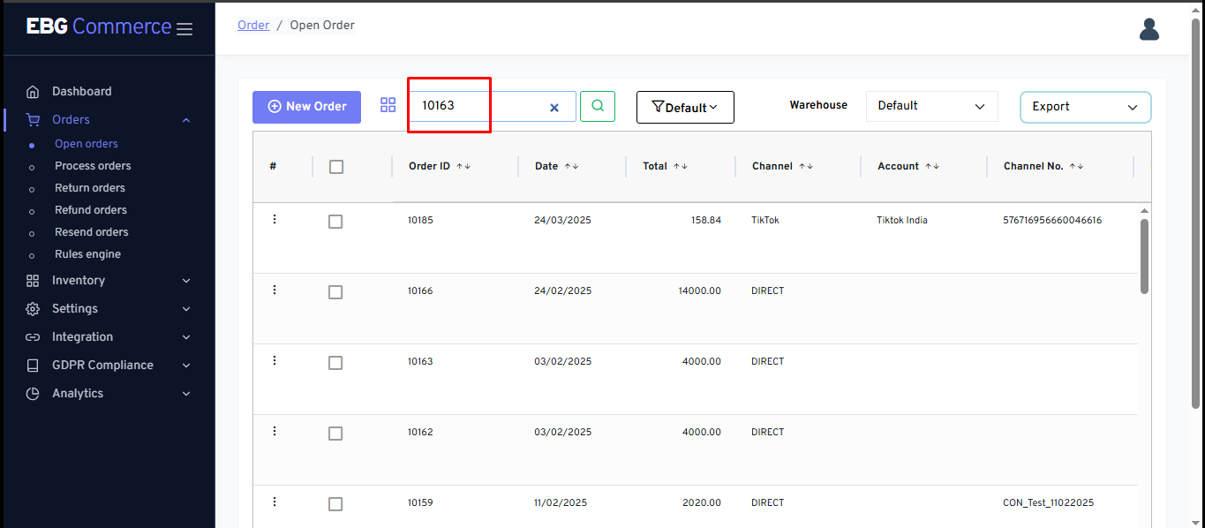Sort by the Order ID column arrows

tap(463, 166)
